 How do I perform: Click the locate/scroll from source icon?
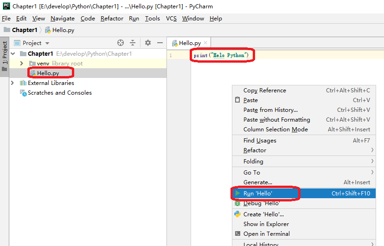click(121, 43)
